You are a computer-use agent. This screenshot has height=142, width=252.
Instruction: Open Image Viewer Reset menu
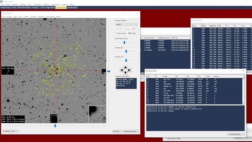58,17
